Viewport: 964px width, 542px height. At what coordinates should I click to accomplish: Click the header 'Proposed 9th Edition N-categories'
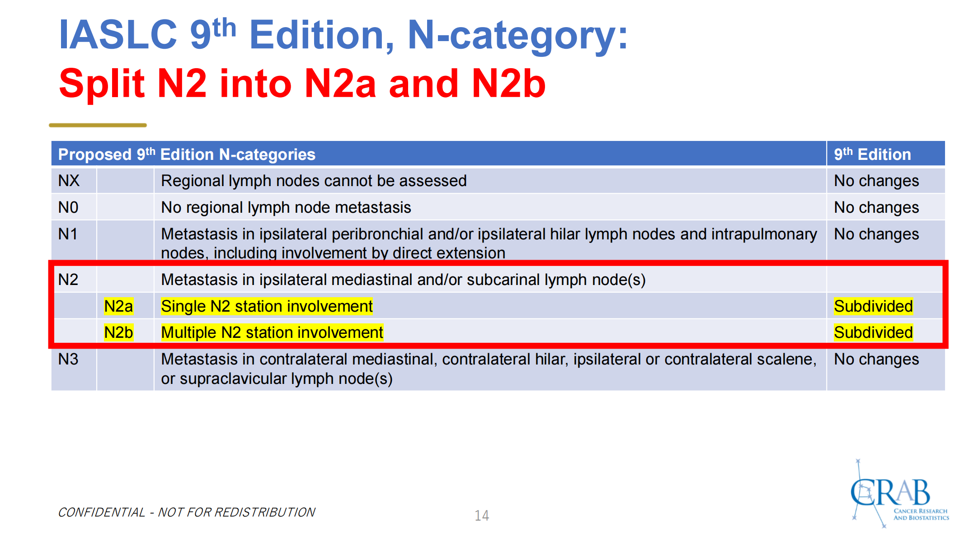click(x=187, y=154)
